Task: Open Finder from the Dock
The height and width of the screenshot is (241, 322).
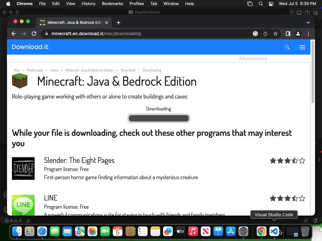Action: coord(17,231)
